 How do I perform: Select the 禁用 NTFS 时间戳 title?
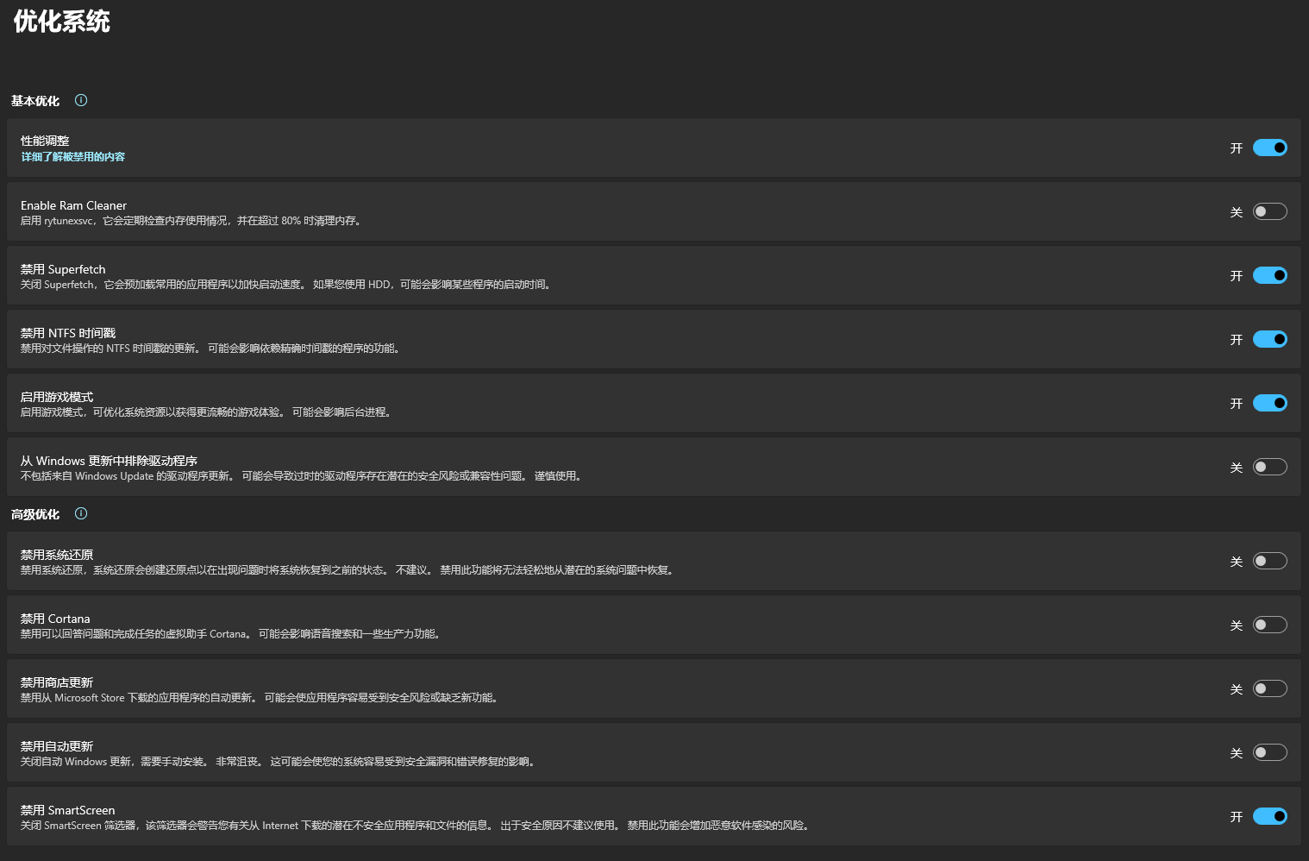click(68, 333)
